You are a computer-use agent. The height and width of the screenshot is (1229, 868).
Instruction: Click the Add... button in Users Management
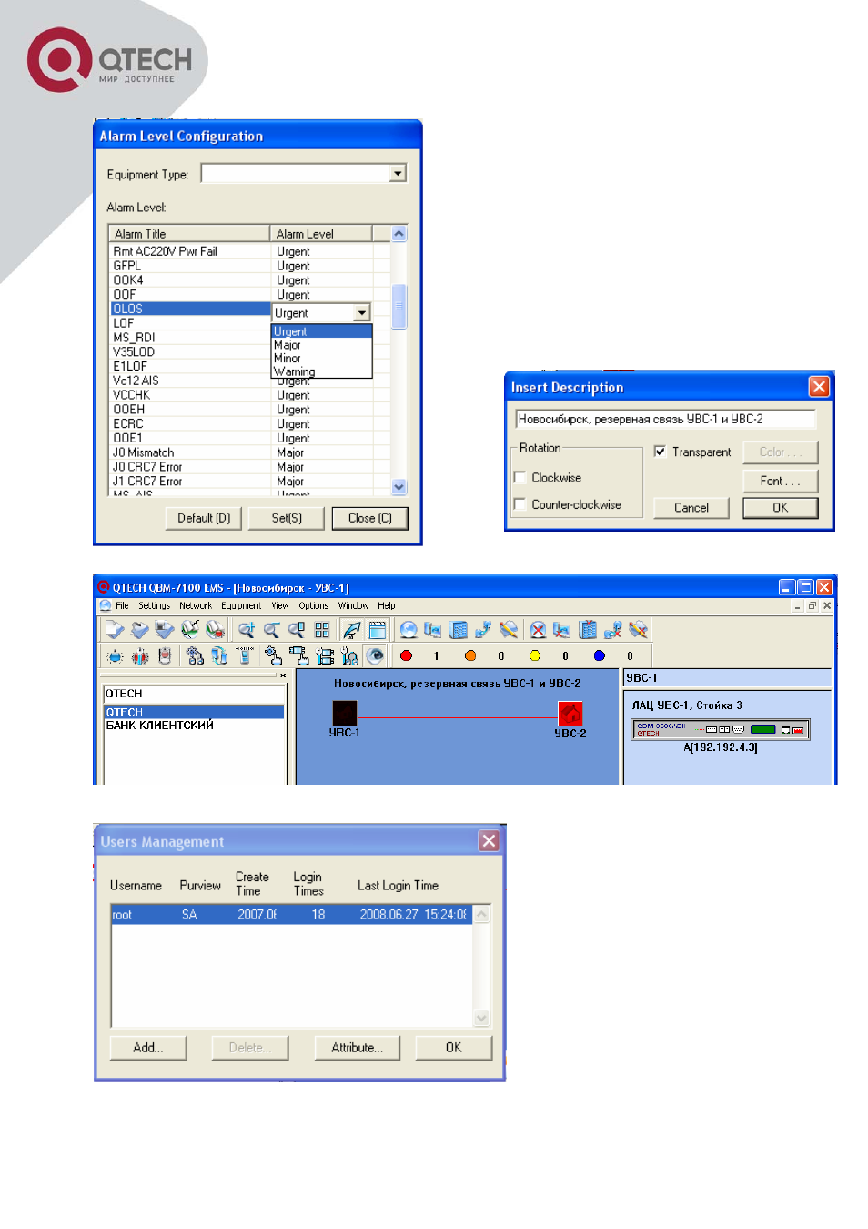148,1048
